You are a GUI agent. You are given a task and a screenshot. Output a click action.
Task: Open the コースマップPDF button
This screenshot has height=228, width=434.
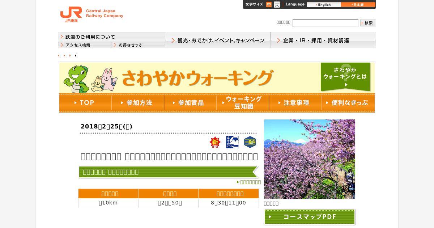[x=310, y=217]
